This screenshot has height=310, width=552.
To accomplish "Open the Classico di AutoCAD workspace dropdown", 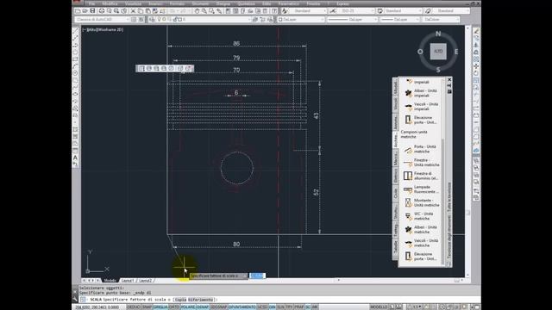I will 102,19.
